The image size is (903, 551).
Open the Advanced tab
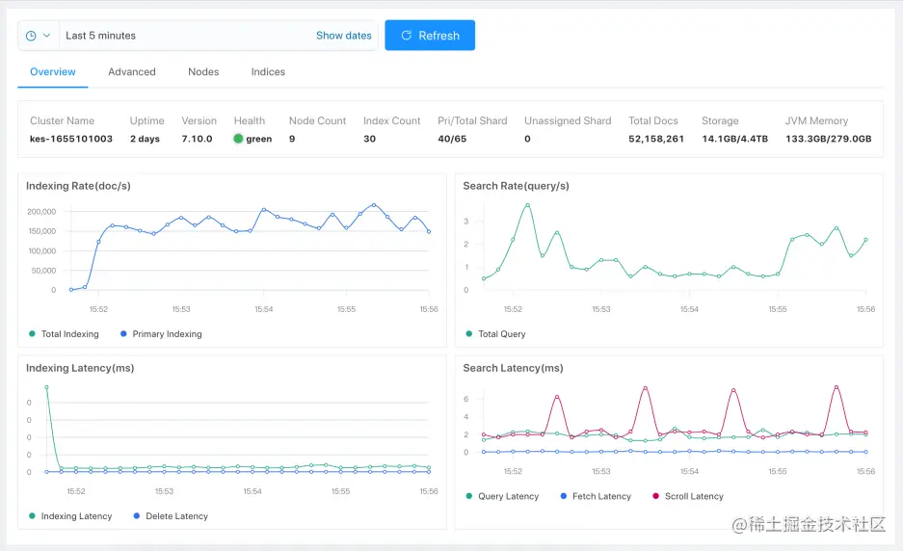tap(132, 72)
